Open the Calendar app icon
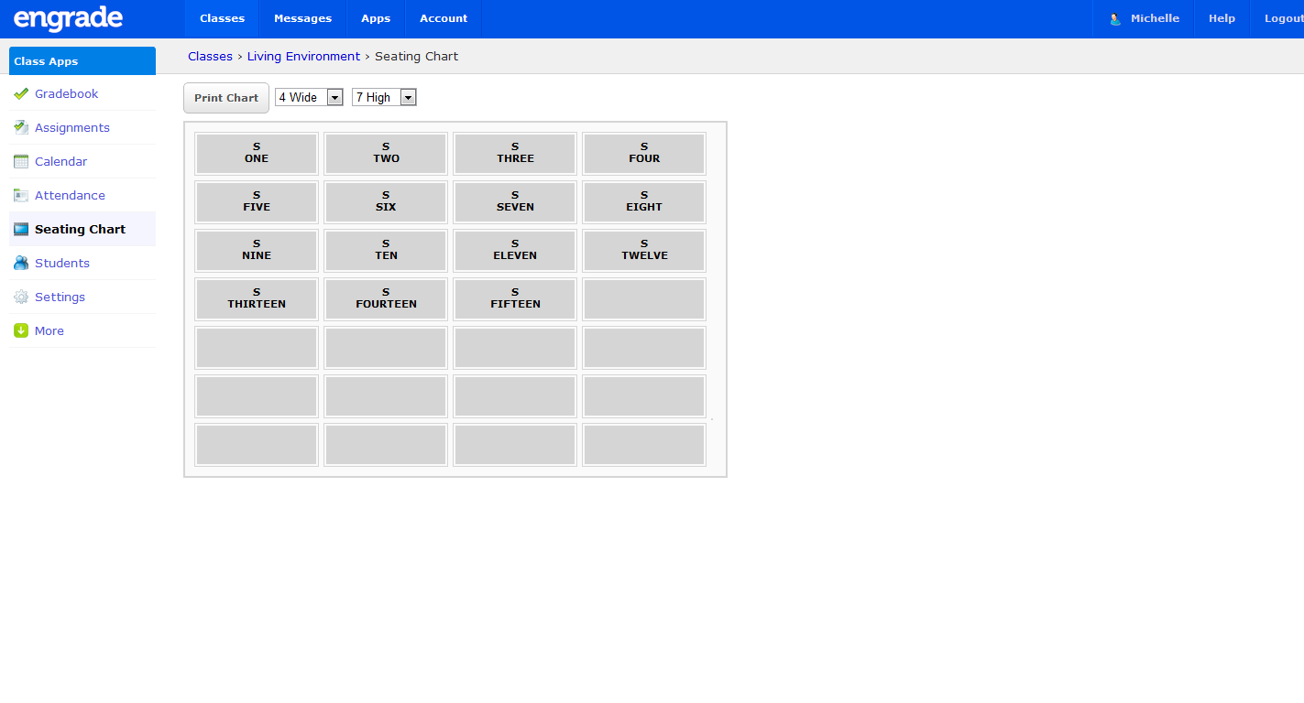 pyautogui.click(x=20, y=161)
